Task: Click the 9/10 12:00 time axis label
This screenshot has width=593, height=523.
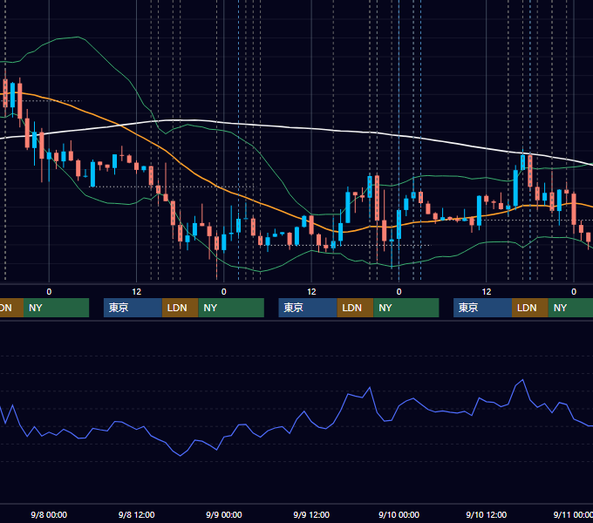Action: pyautogui.click(x=487, y=514)
